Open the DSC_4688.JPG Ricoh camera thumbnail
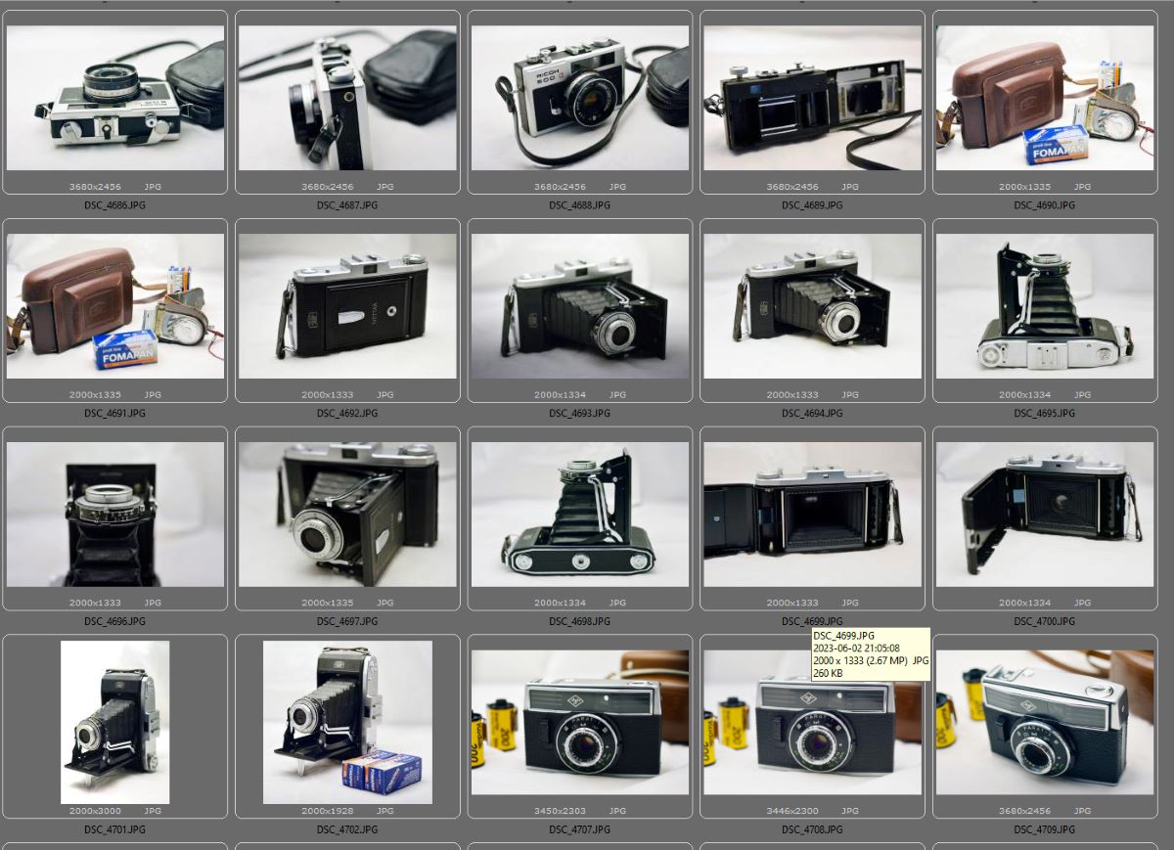The height and width of the screenshot is (850, 1174). 579,98
